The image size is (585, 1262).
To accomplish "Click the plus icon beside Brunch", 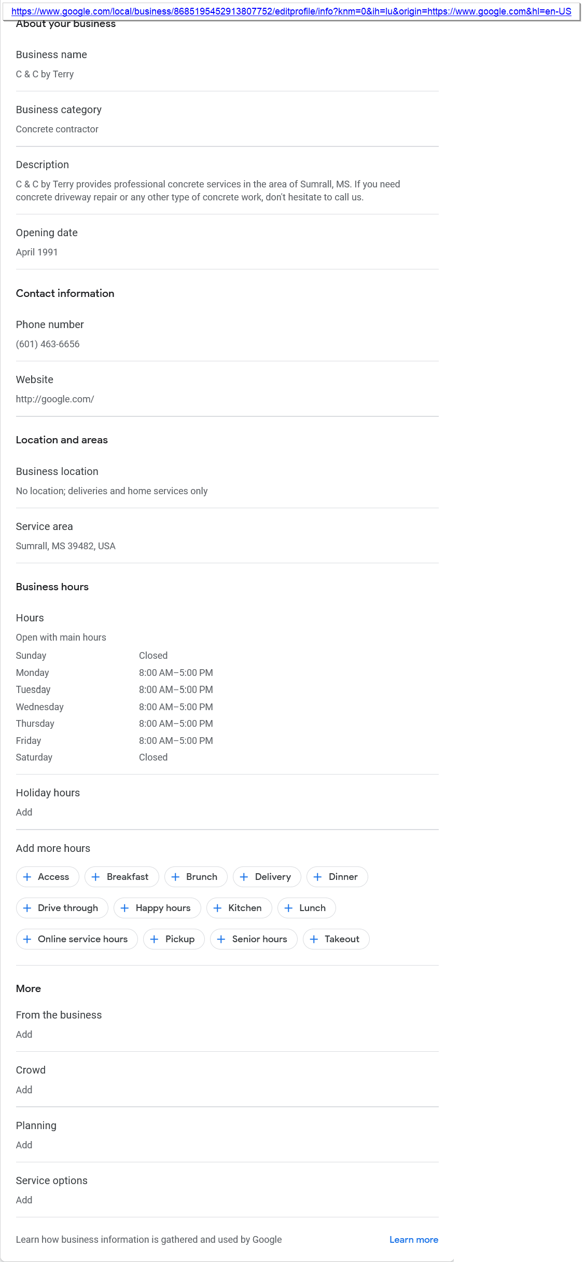I will [x=176, y=877].
